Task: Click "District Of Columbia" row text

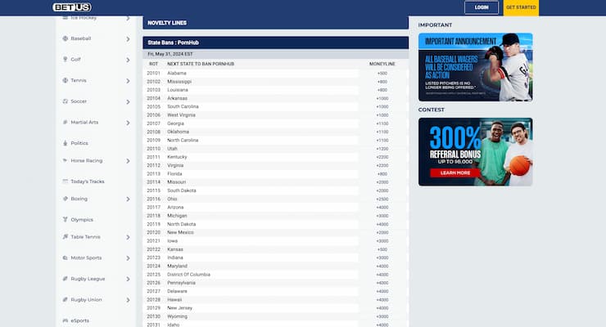Action: 188,275
